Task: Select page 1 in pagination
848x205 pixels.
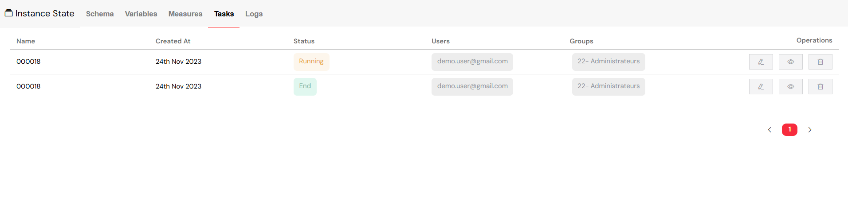Action: pos(789,130)
